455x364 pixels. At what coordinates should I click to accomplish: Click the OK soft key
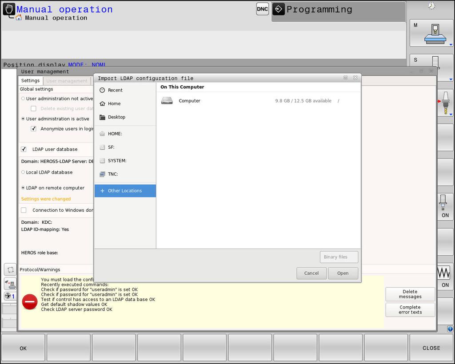pyautogui.click(x=23, y=348)
